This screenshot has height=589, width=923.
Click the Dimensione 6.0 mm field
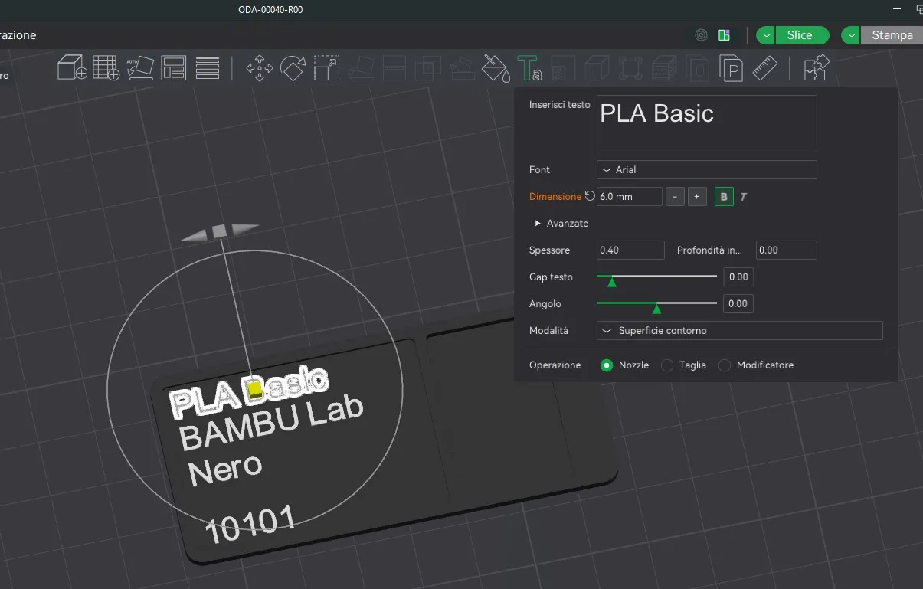[629, 197]
